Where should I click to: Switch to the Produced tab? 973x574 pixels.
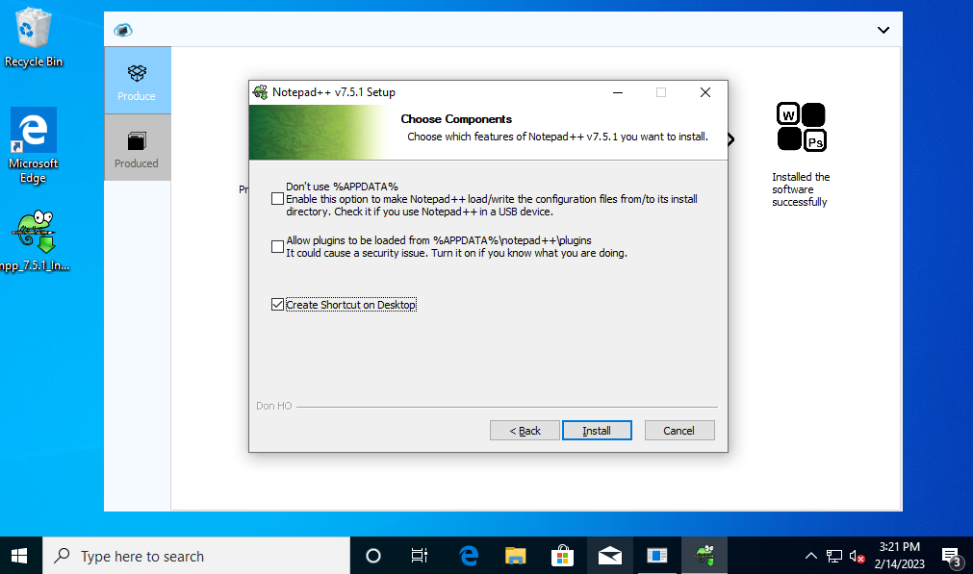(x=137, y=147)
